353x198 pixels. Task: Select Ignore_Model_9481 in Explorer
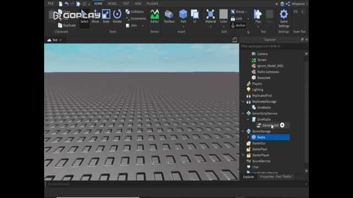(270, 66)
